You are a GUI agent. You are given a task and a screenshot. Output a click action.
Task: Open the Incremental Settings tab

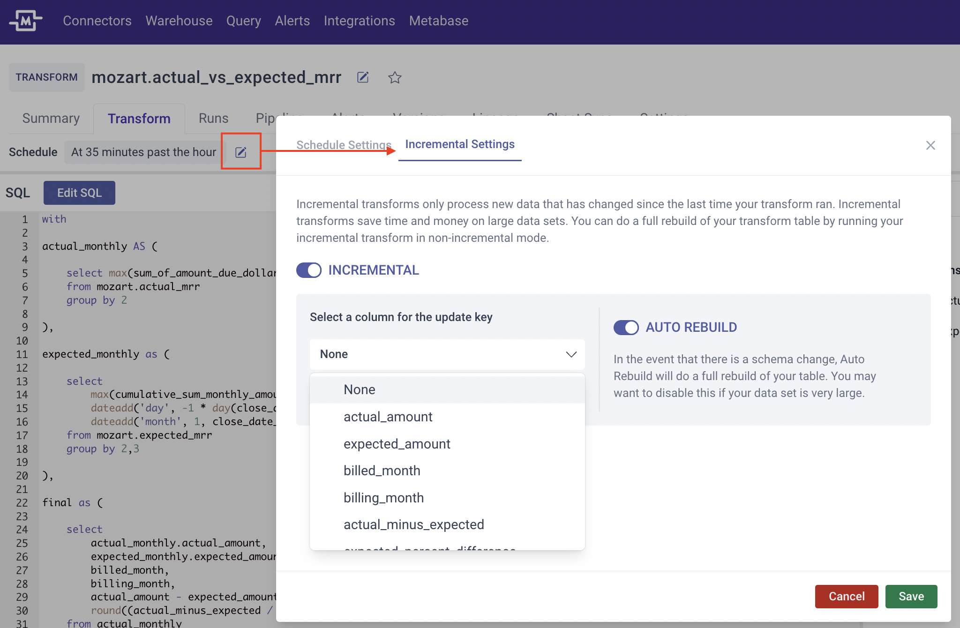pos(459,144)
